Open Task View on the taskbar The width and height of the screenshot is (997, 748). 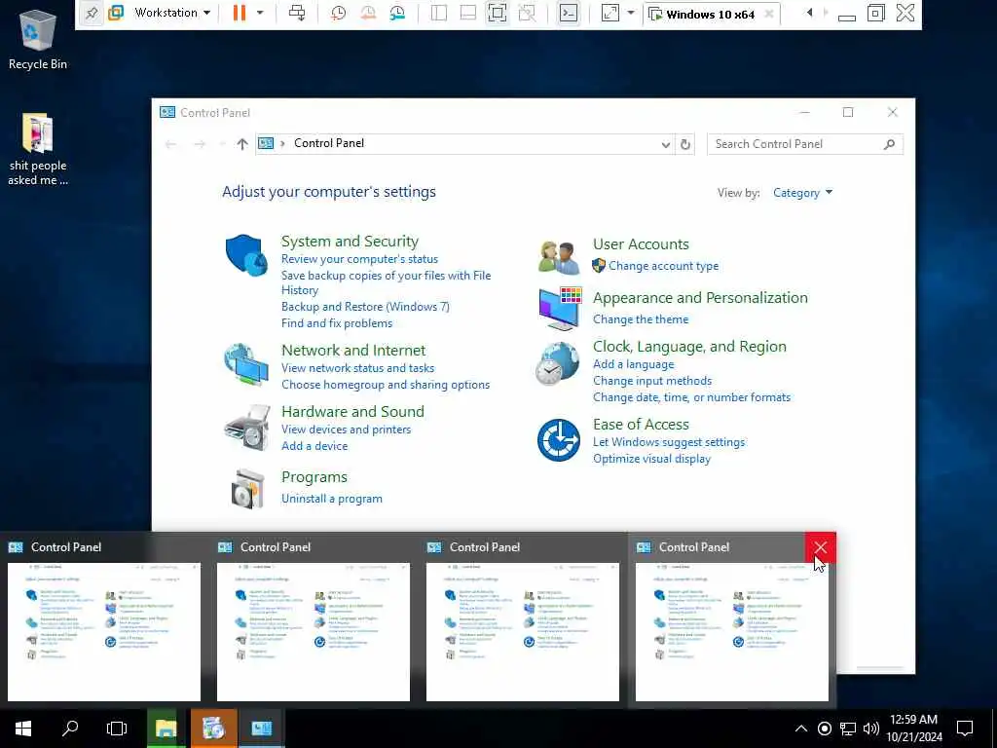tap(117, 729)
